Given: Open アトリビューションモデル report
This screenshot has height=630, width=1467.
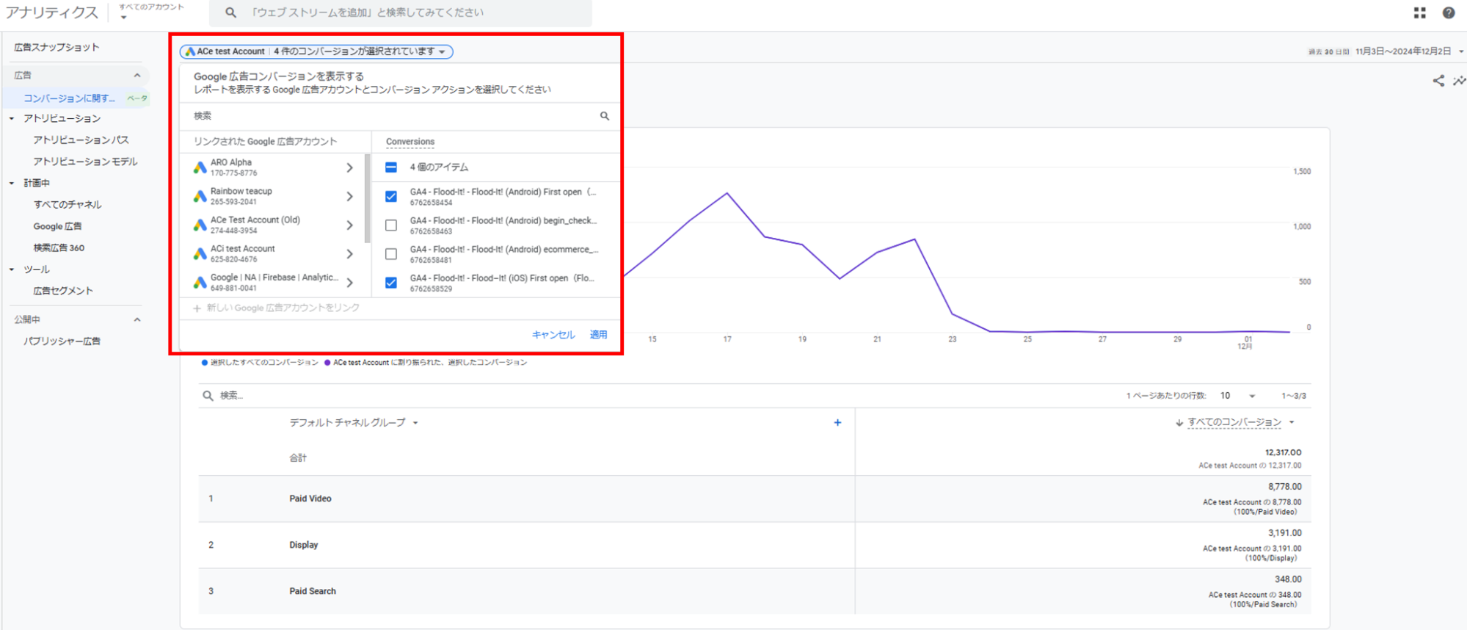Looking at the screenshot, I should point(85,162).
